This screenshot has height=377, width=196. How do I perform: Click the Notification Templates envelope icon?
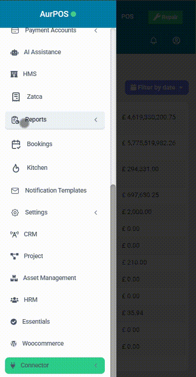pos(15,191)
